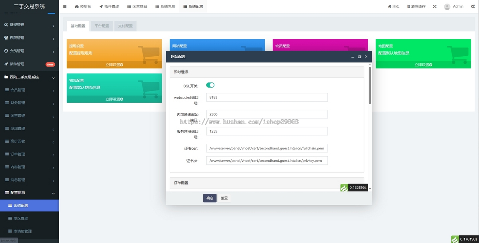This screenshot has width=479, height=243.
Task: Expand the 权限管理 sidebar menu
Action: [29, 38]
